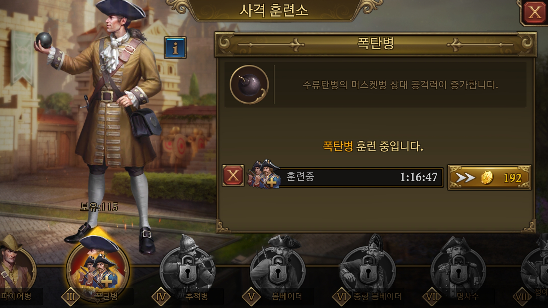The height and width of the screenshot is (308, 548).
Task: Select the locked 명사수 unit
Action: click(458, 269)
